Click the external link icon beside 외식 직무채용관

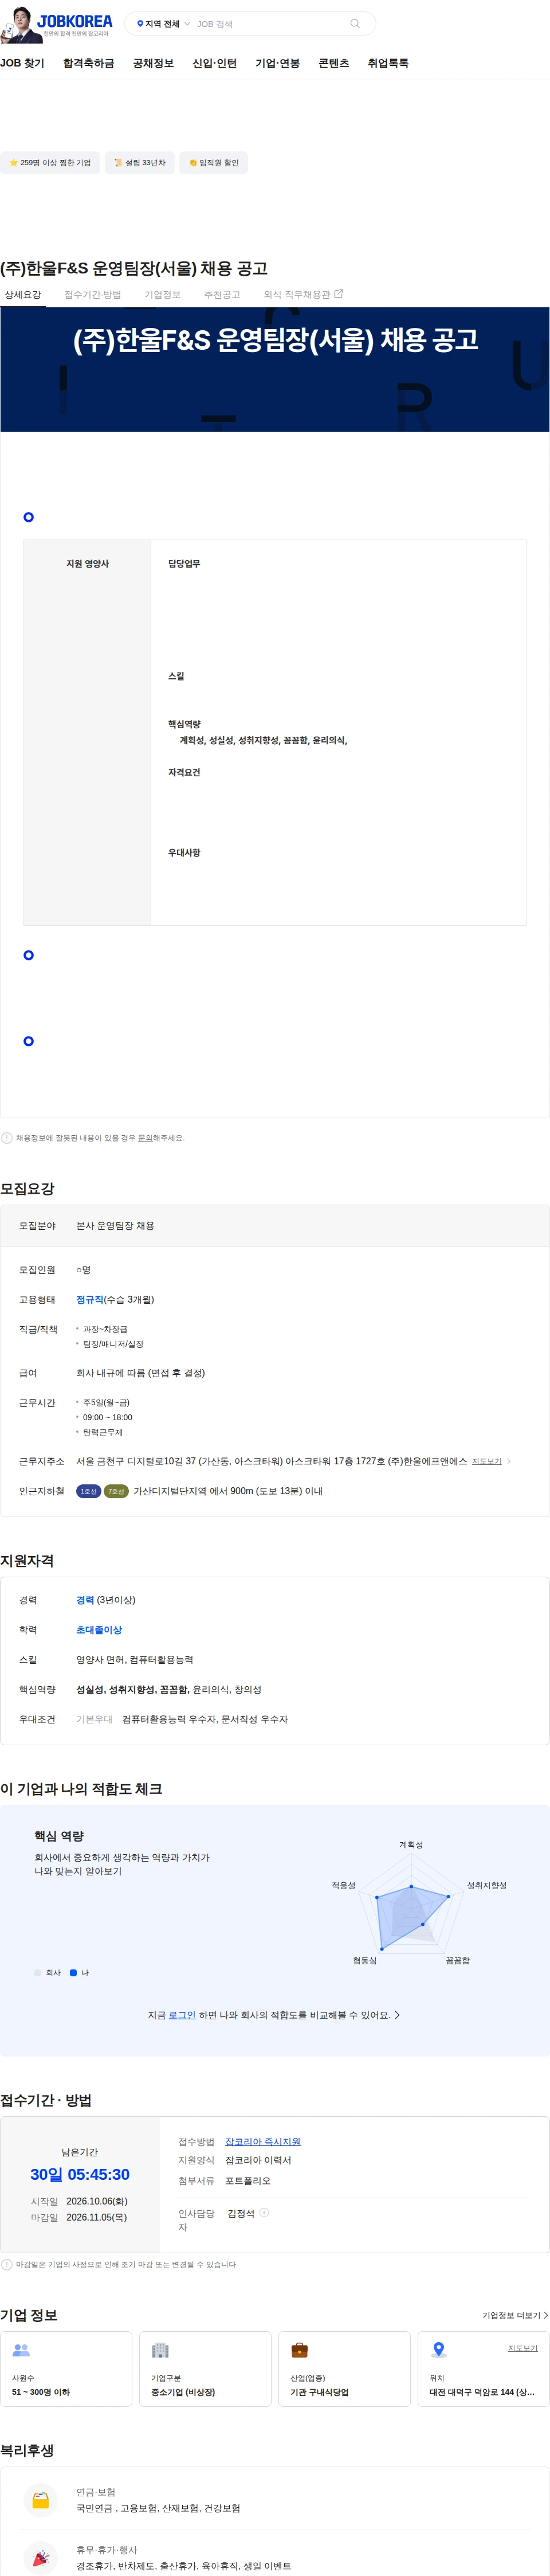(338, 294)
